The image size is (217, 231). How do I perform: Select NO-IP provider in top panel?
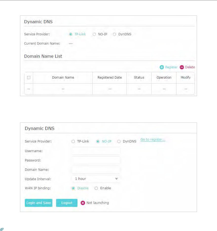click(x=94, y=34)
